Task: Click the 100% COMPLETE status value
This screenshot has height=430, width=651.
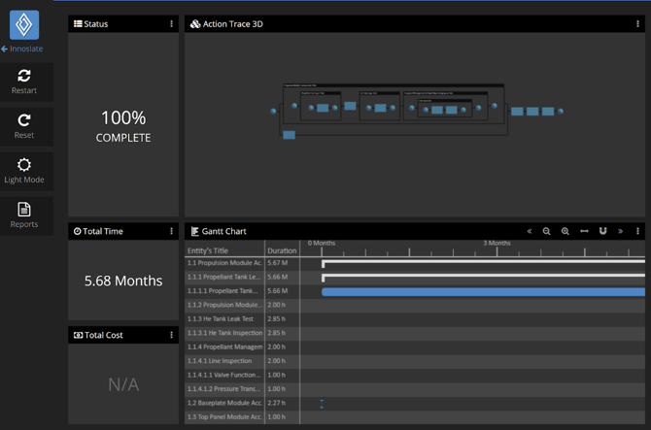Action: tap(123, 126)
